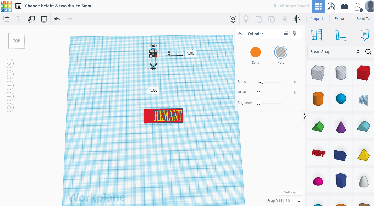Hide the Cylinder with panel light bulb

point(295,33)
